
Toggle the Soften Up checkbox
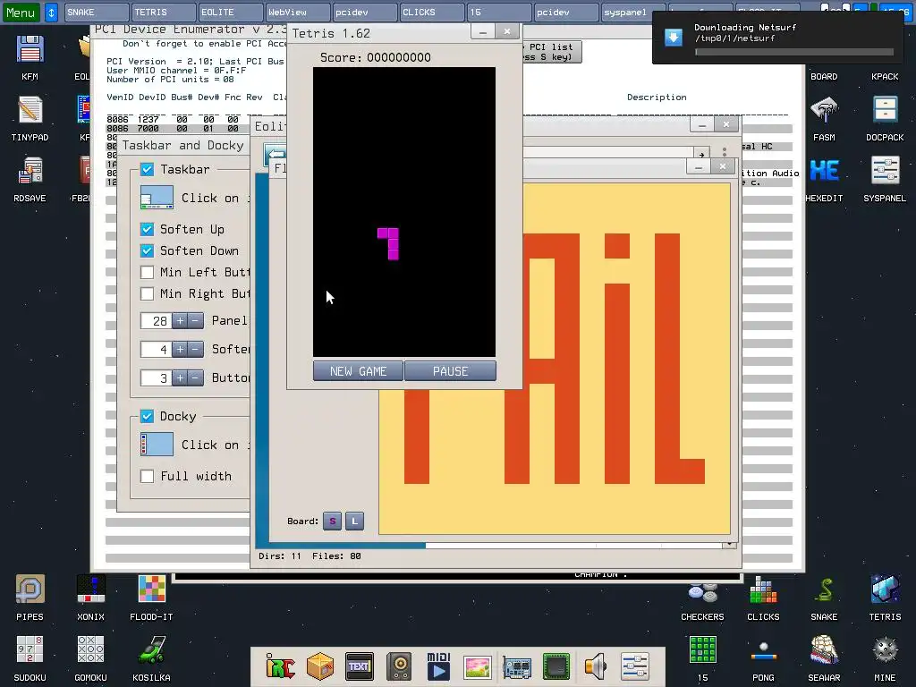(148, 229)
